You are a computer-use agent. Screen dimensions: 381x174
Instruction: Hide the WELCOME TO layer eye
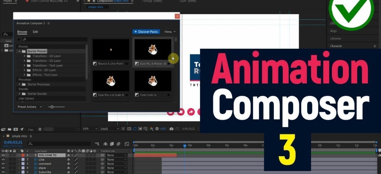pos(3,155)
